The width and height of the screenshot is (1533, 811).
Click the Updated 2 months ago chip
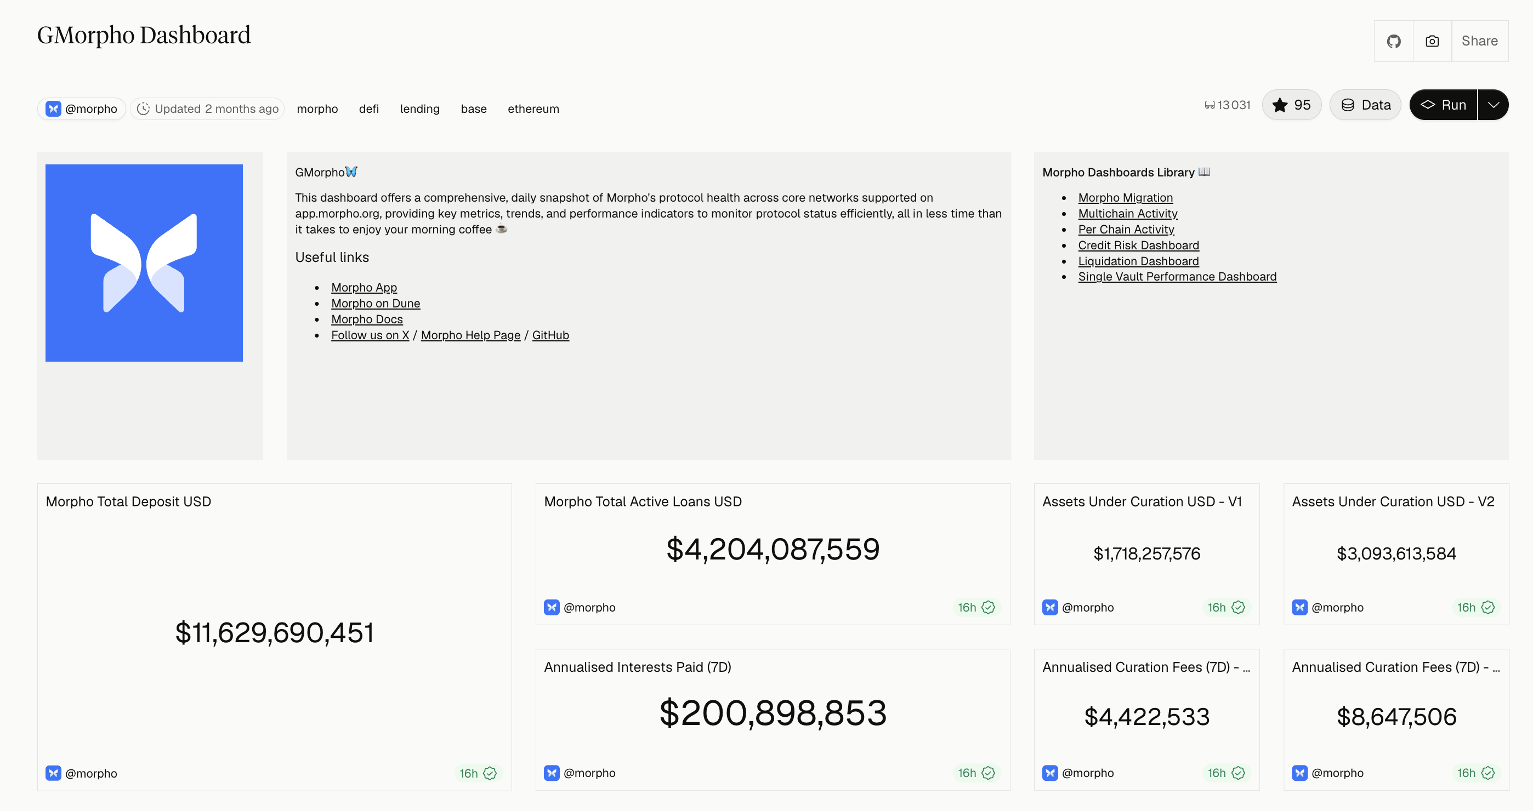[208, 109]
